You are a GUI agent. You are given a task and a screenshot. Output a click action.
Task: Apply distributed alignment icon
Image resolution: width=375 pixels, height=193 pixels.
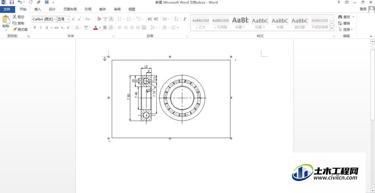[x=144, y=27]
